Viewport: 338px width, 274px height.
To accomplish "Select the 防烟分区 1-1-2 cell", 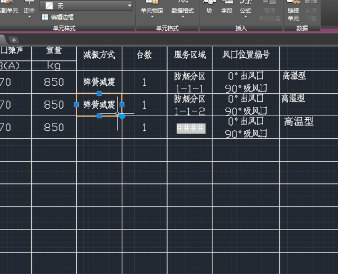I will click(190, 105).
